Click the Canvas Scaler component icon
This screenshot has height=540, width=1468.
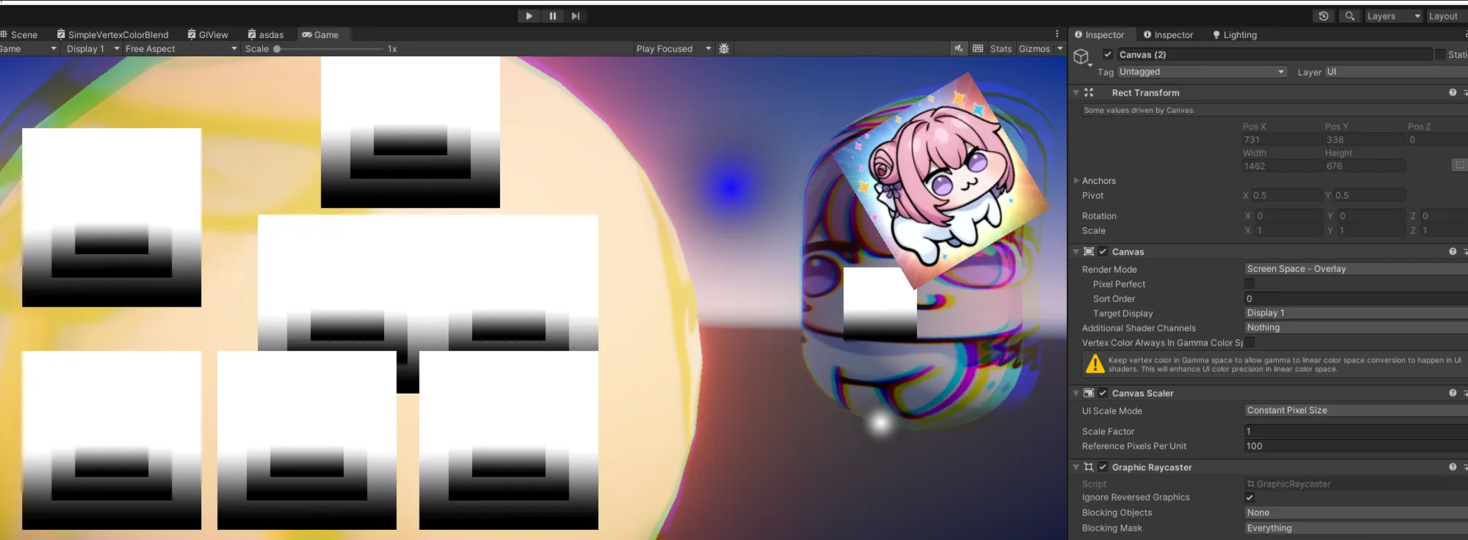tap(1089, 393)
